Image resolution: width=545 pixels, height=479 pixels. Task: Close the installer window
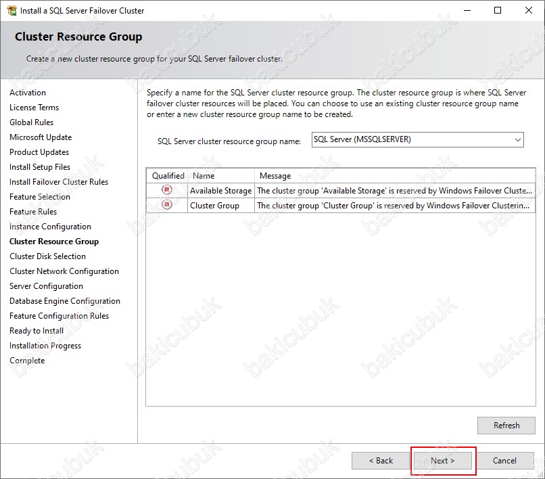pyautogui.click(x=528, y=10)
